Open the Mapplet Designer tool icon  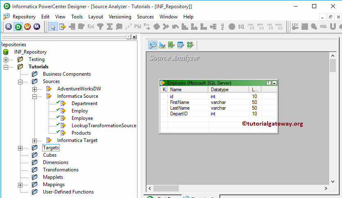click(180, 45)
